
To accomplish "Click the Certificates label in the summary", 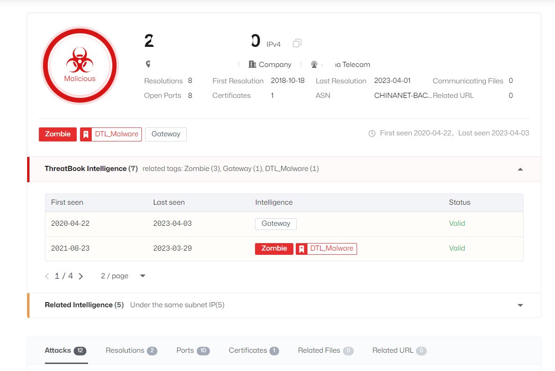I will point(231,96).
